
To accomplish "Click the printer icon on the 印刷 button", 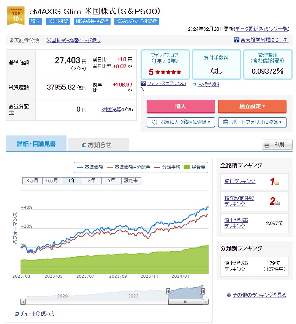I will (x=267, y=145).
